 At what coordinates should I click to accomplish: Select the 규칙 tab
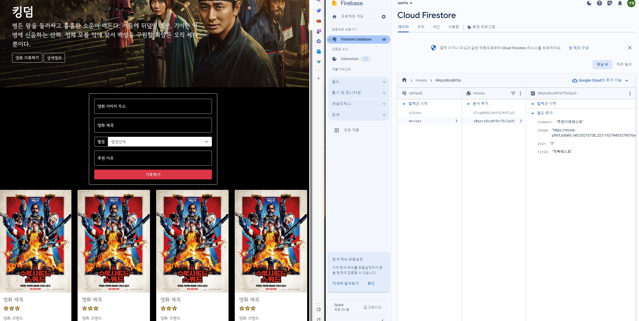point(421,27)
